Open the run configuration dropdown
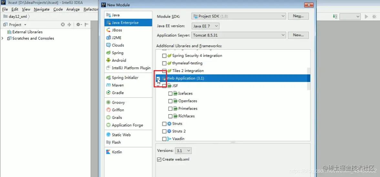 tap(350, 17)
